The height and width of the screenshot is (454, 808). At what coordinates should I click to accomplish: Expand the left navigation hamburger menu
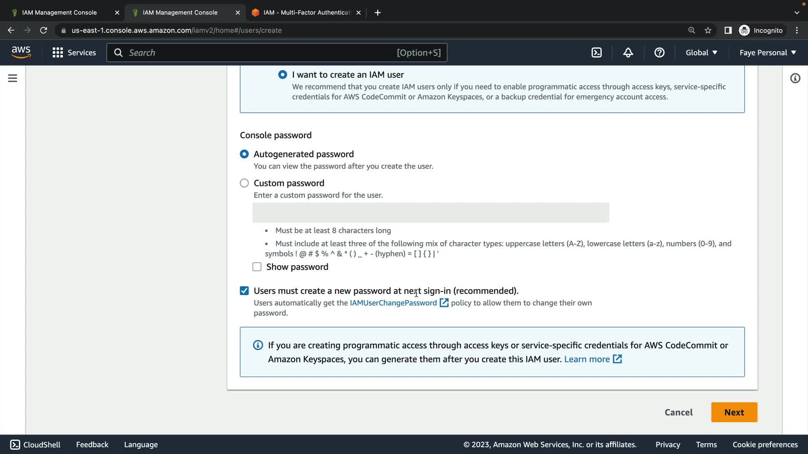[13, 78]
